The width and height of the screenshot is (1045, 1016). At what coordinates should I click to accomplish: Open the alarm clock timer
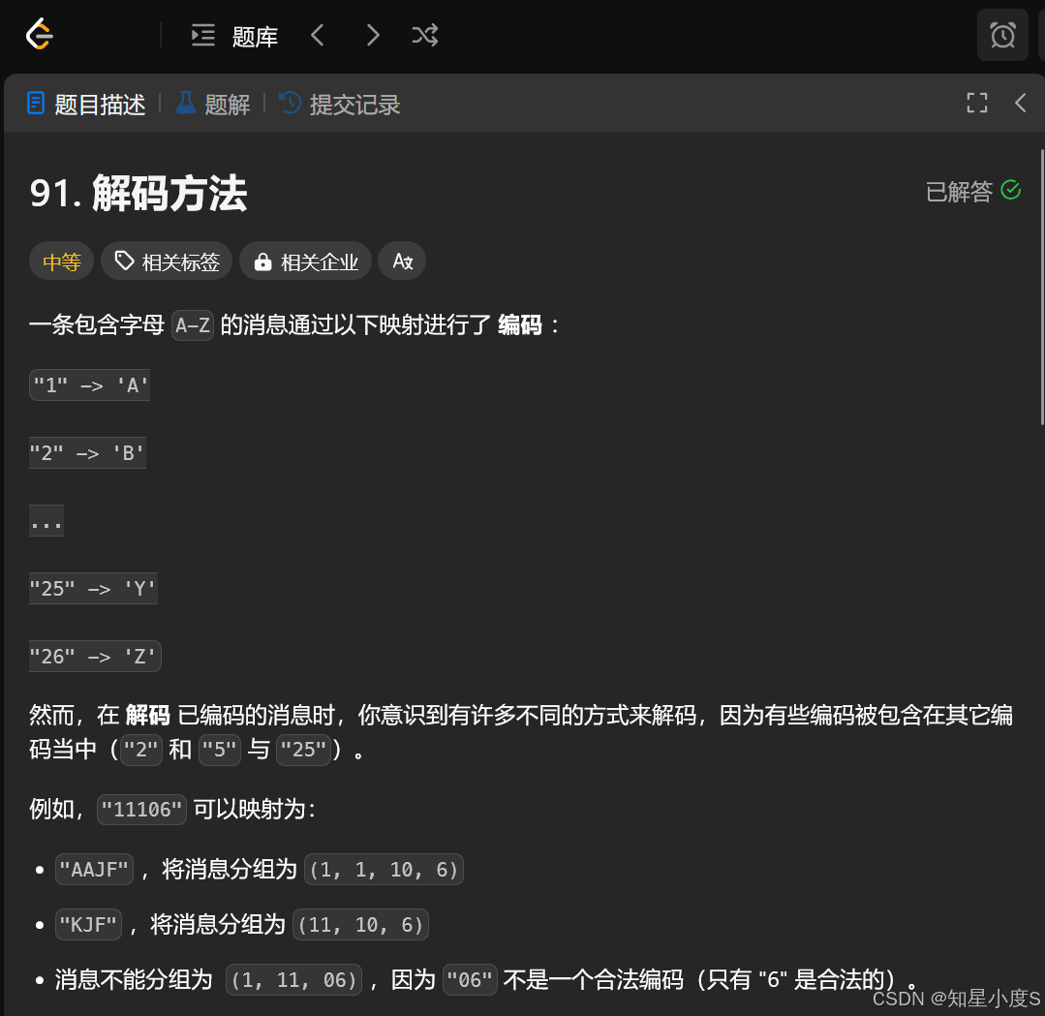click(1002, 35)
